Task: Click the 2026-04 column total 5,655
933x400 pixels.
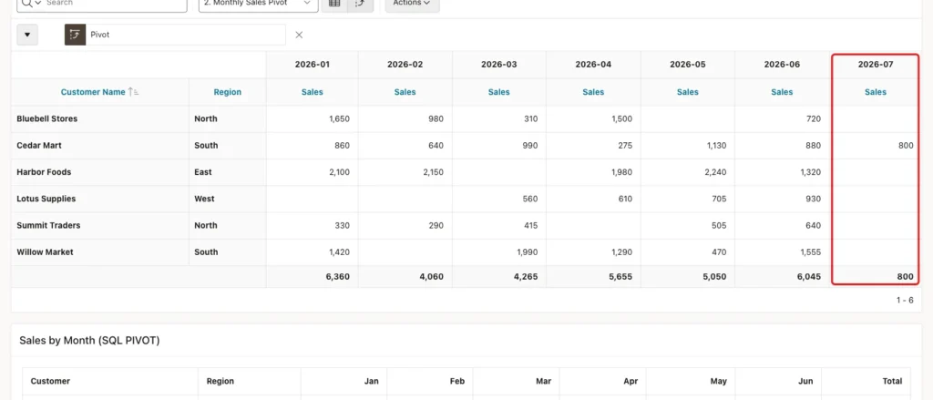Action: point(620,277)
